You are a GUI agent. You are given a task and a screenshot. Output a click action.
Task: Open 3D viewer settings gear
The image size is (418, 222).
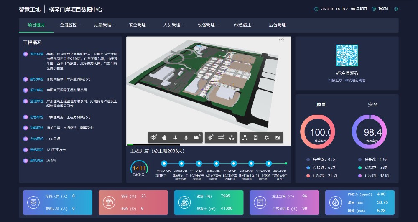pyautogui.click(x=266, y=137)
